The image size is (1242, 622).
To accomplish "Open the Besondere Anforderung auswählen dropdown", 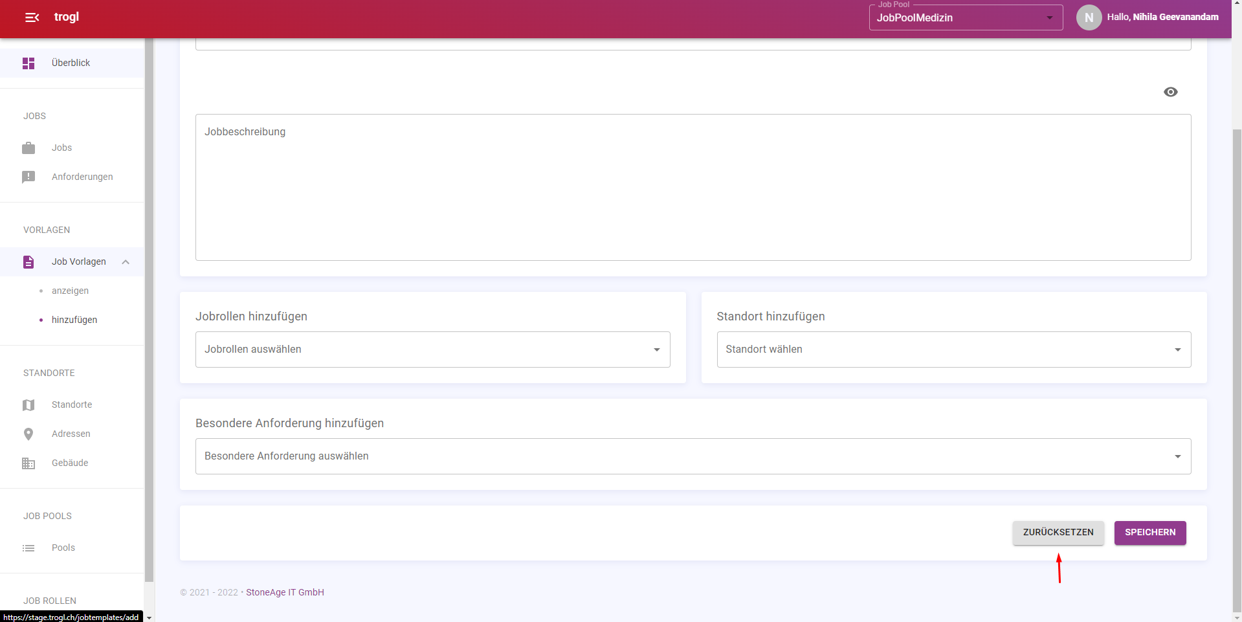I will pos(693,456).
